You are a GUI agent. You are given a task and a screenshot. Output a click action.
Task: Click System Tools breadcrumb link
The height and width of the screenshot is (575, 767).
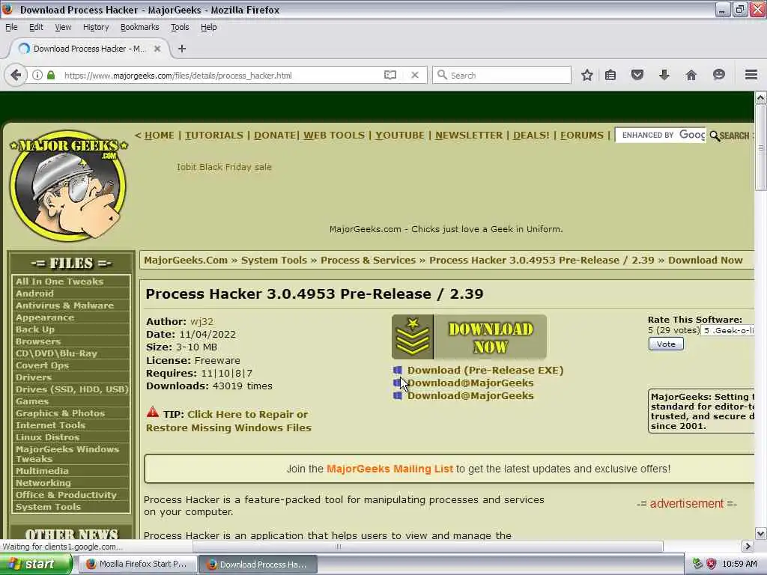(x=274, y=260)
